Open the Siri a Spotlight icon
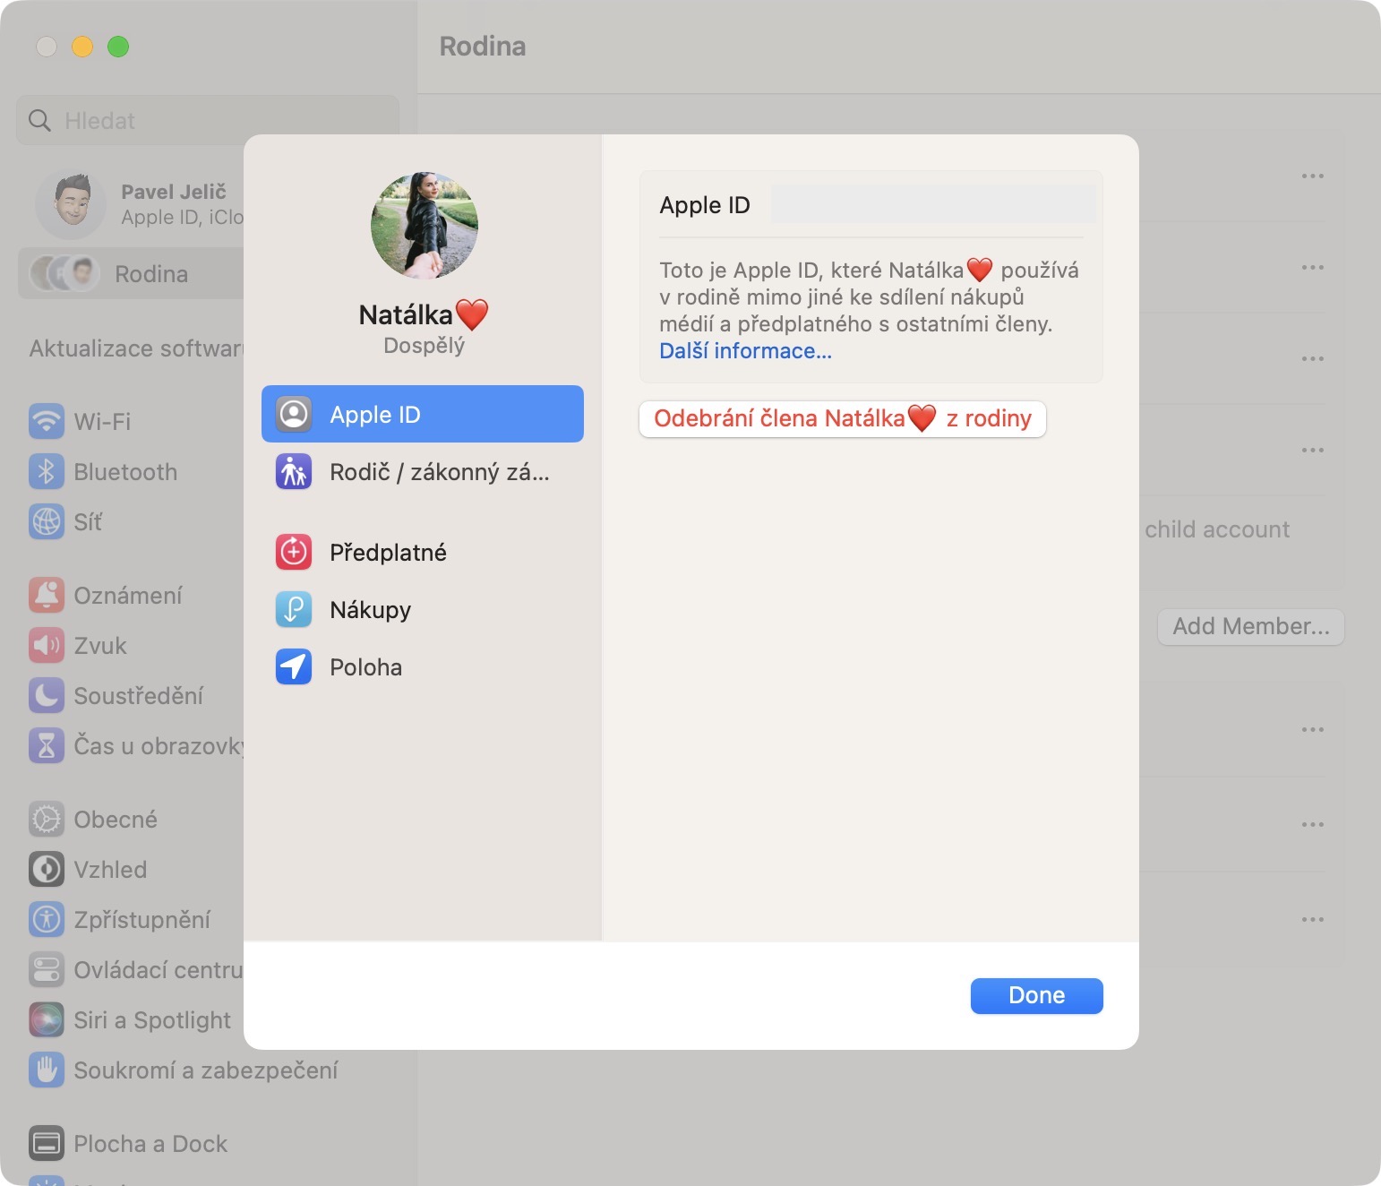 (x=47, y=1019)
